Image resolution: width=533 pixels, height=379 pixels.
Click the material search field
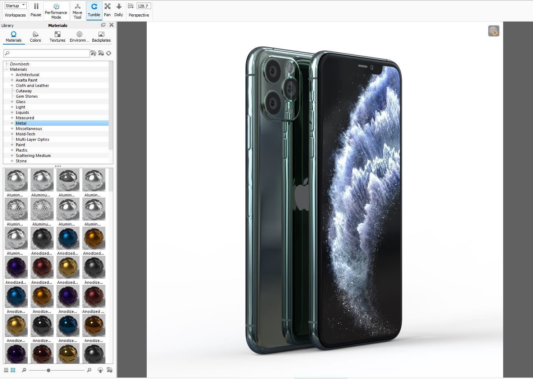pos(46,53)
